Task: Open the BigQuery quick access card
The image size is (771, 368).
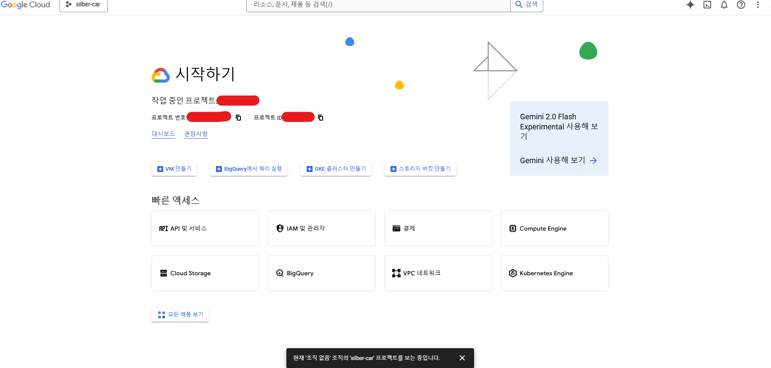Action: pos(322,273)
